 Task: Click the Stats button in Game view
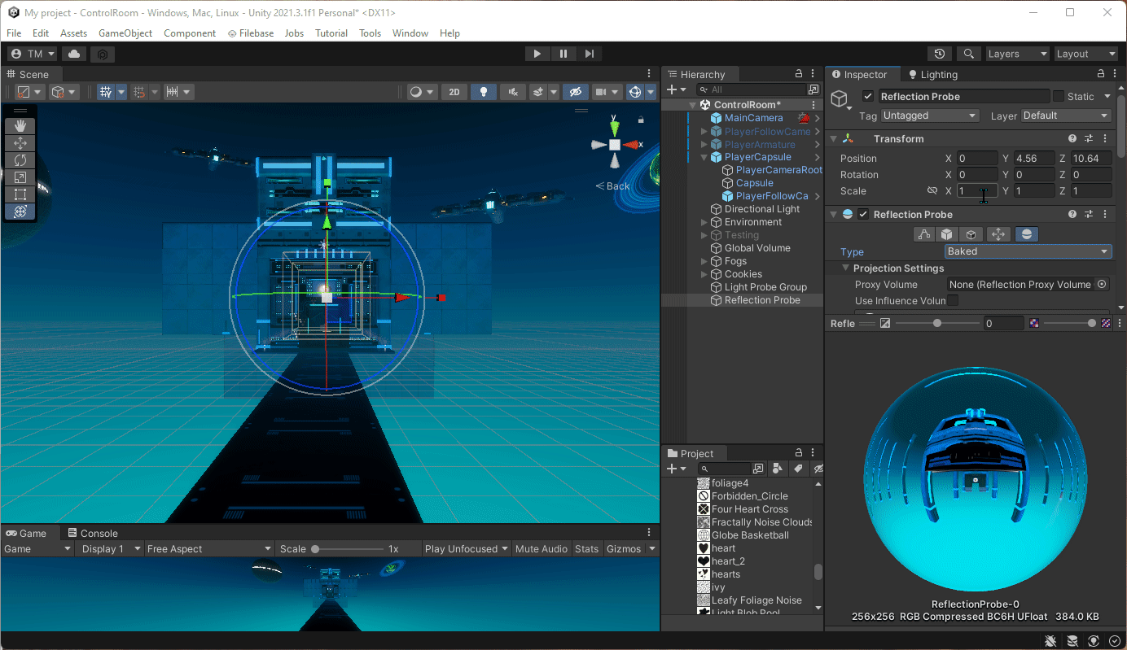click(x=586, y=548)
